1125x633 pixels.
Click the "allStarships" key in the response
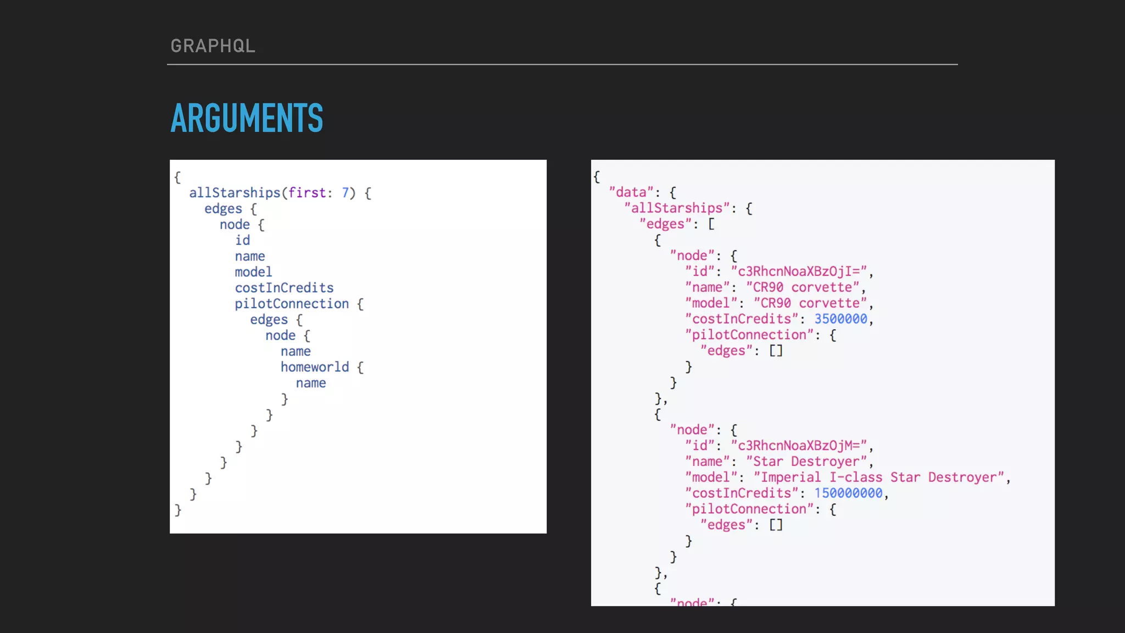click(x=677, y=208)
